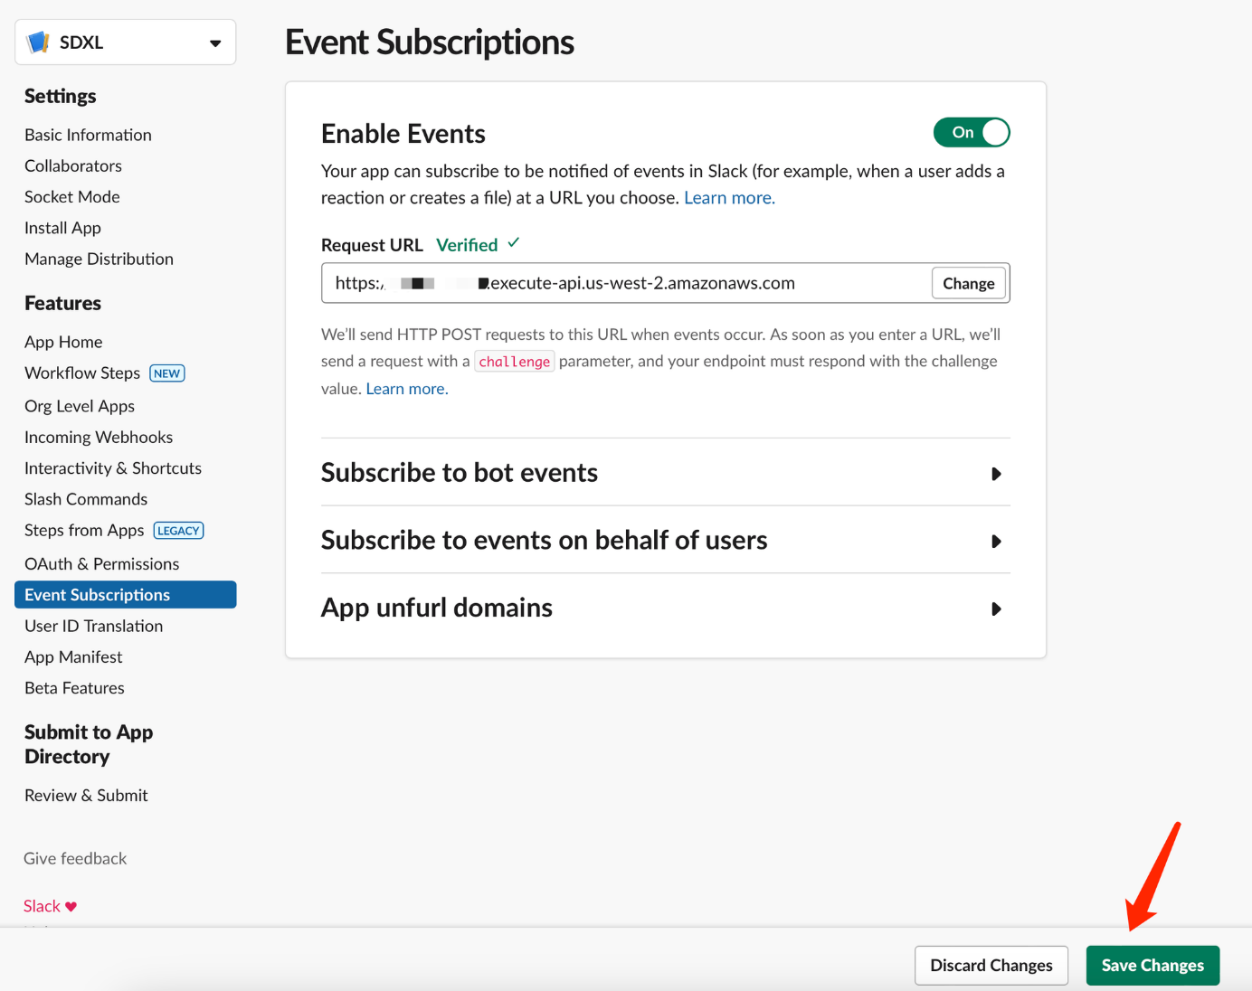
Task: Open Slash Commands page
Action: (x=86, y=499)
